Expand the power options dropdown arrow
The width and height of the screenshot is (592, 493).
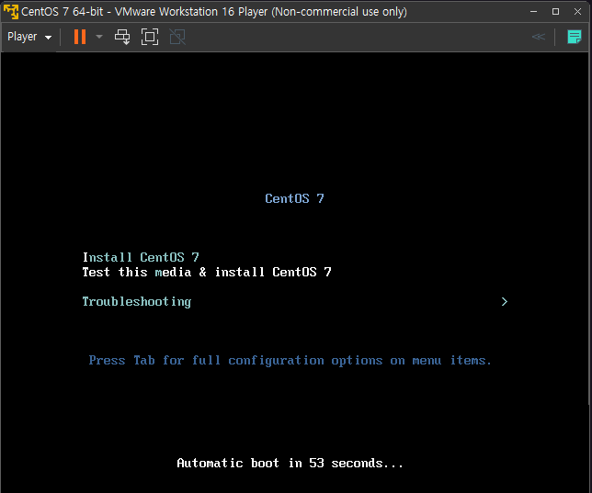coord(99,37)
